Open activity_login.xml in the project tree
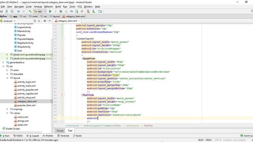253x142 pixels. pos(25,82)
